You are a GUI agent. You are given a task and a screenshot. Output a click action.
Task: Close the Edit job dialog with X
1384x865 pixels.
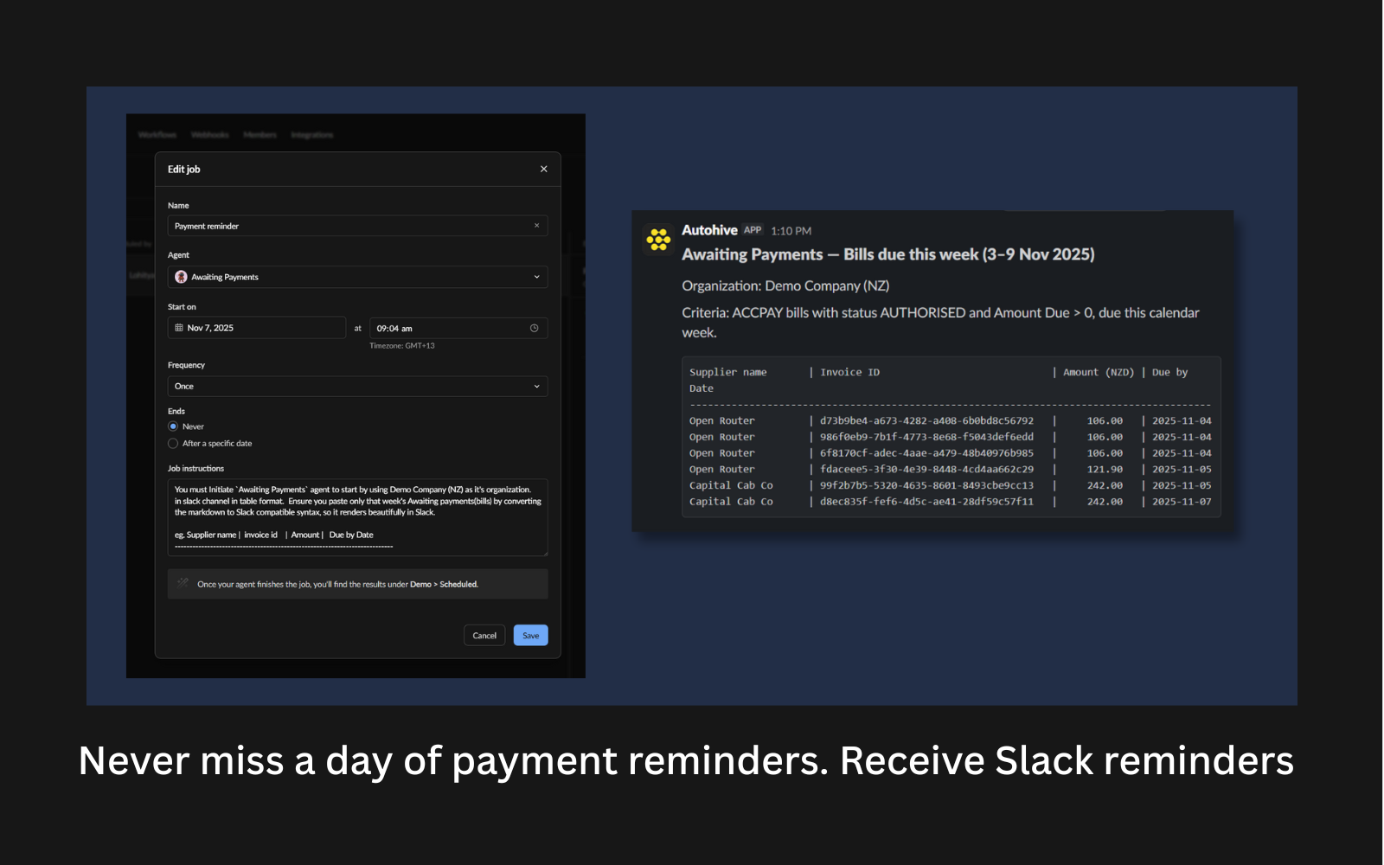(544, 170)
